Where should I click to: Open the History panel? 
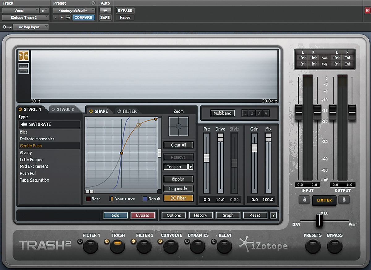tap(201, 215)
